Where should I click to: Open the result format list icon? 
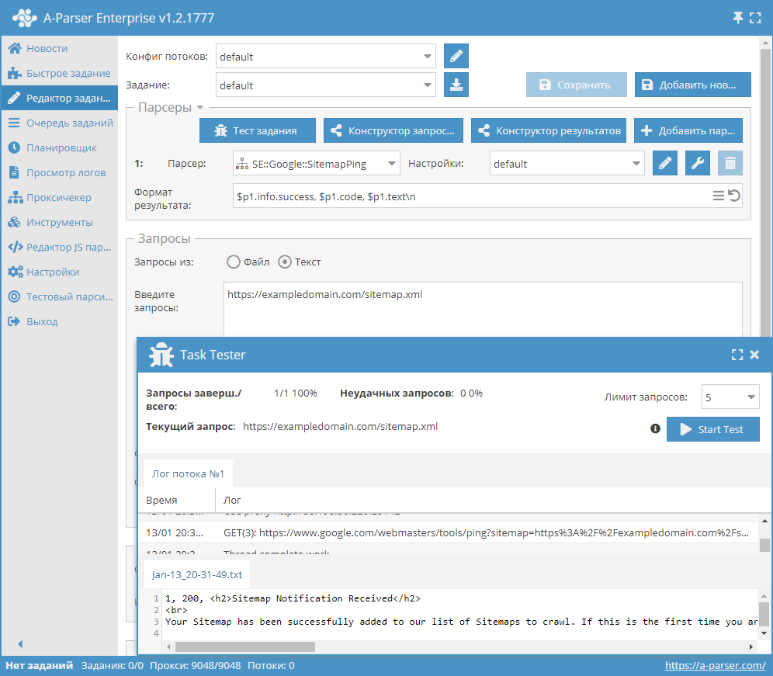point(718,196)
